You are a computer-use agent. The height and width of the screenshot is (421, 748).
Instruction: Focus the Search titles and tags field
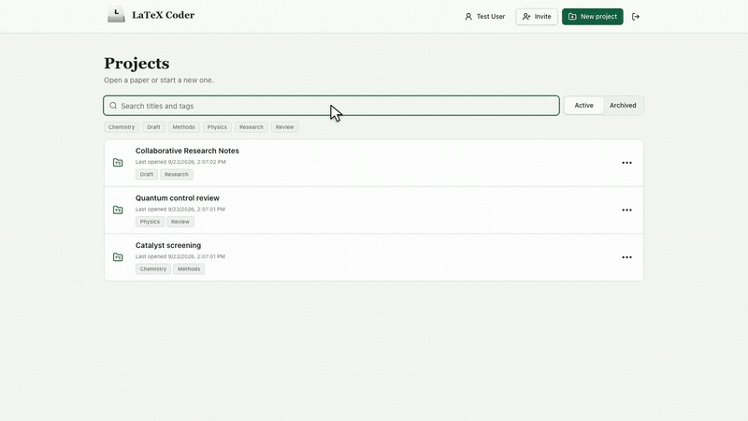tap(332, 106)
